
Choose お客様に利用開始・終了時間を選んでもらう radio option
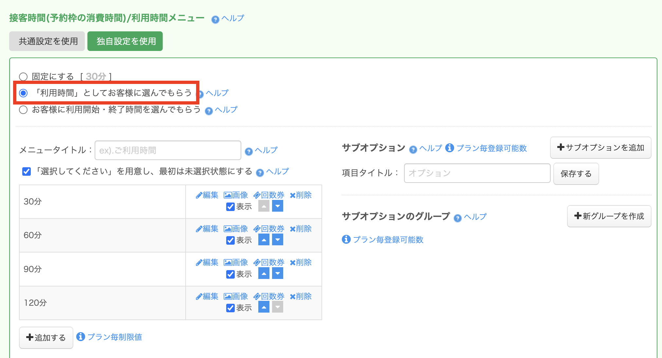[x=23, y=110]
